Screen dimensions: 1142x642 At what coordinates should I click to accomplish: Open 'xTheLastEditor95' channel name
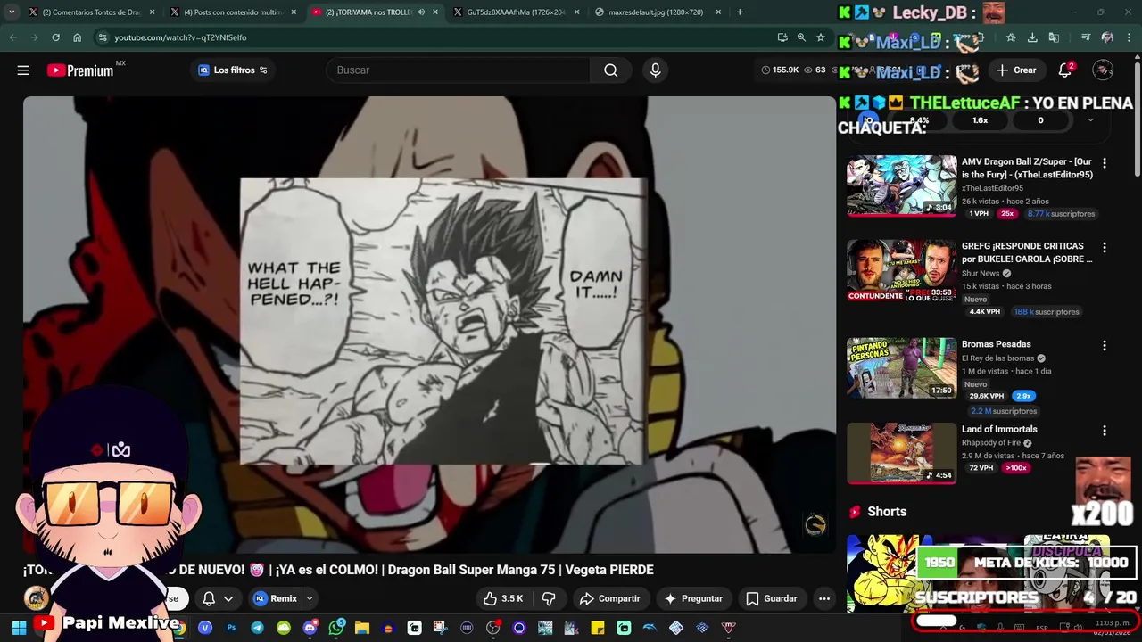[992, 188]
